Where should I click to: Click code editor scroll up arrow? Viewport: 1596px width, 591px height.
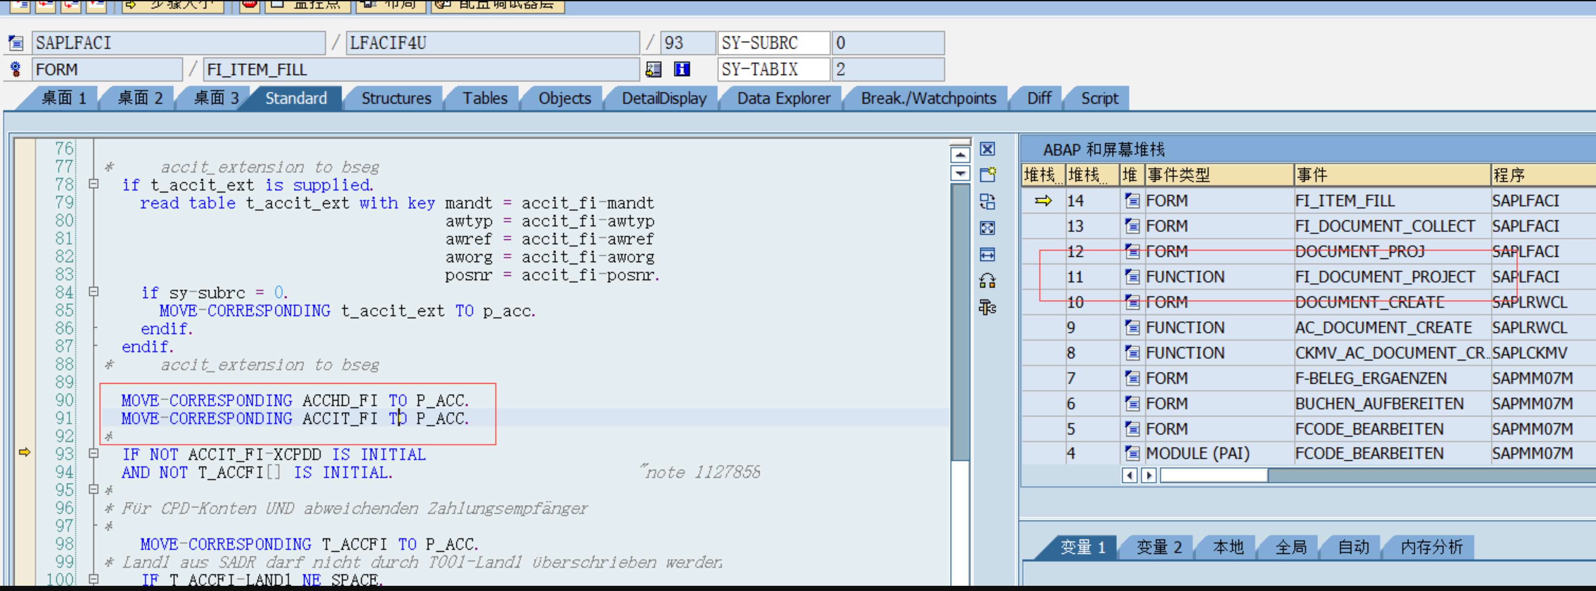click(x=960, y=155)
